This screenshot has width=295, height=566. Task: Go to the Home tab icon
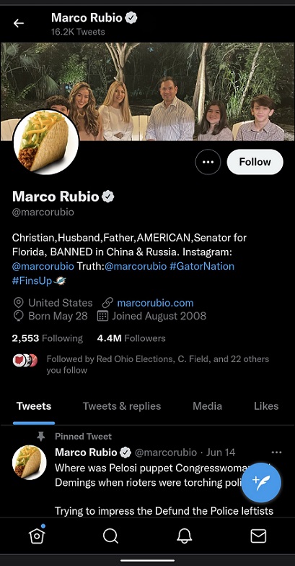tap(37, 536)
